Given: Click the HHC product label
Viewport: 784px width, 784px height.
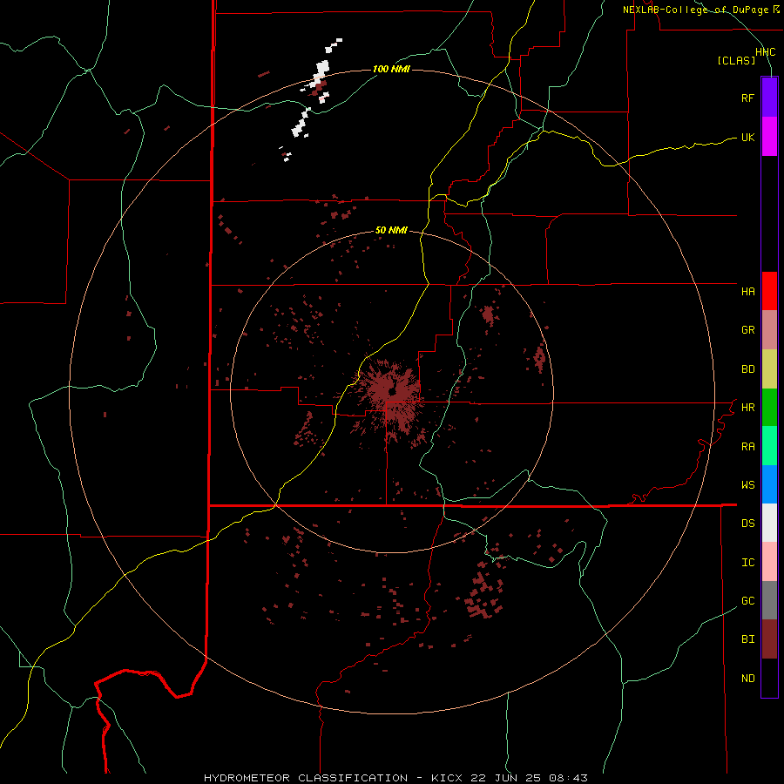Looking at the screenshot, I should point(765,52).
